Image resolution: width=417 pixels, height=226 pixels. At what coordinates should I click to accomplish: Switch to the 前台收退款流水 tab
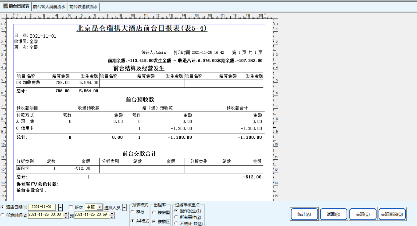(83, 6)
